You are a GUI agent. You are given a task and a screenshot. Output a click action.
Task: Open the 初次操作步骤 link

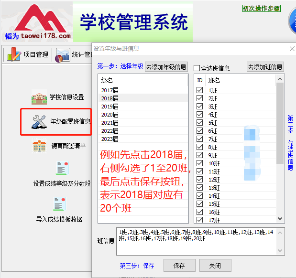pos(261,8)
